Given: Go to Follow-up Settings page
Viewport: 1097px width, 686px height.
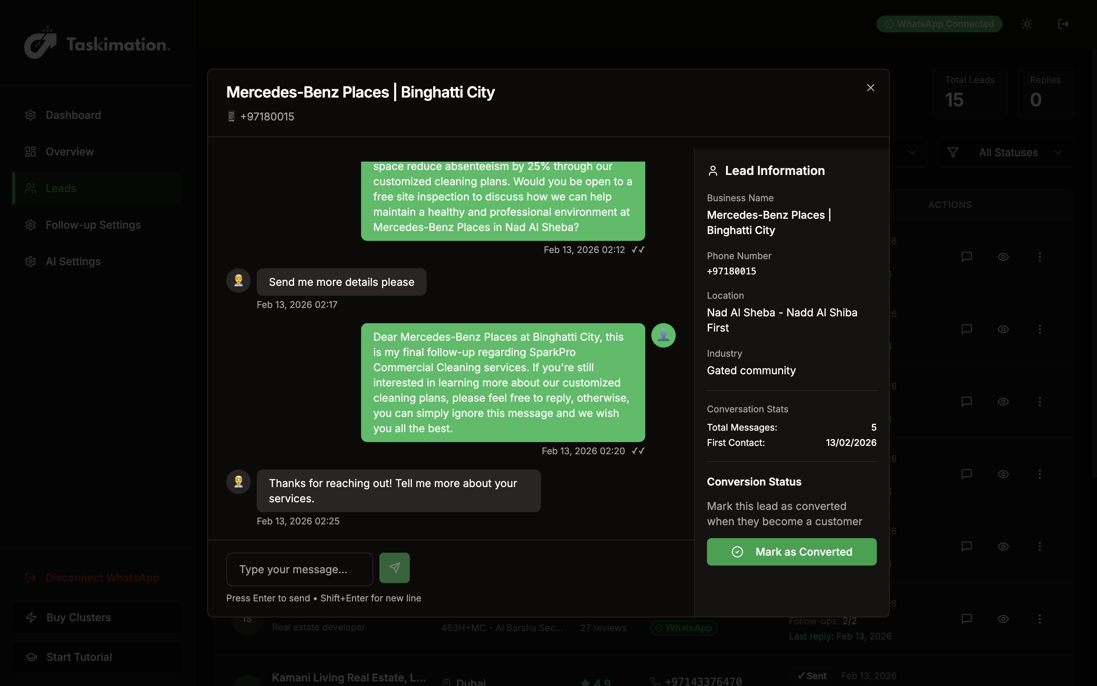Looking at the screenshot, I should pos(93,225).
